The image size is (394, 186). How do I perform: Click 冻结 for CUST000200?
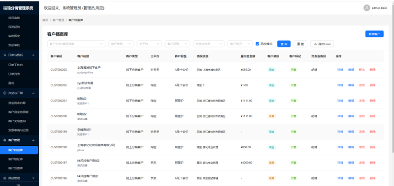[x=362, y=116]
